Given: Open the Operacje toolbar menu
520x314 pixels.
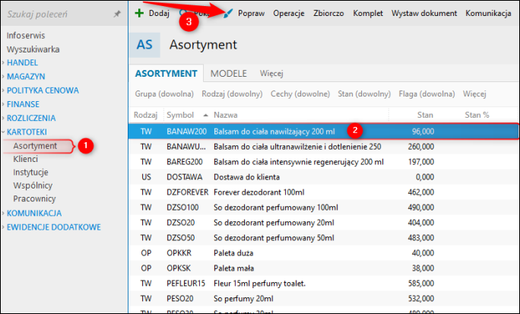Looking at the screenshot, I should pyautogui.click(x=289, y=13).
